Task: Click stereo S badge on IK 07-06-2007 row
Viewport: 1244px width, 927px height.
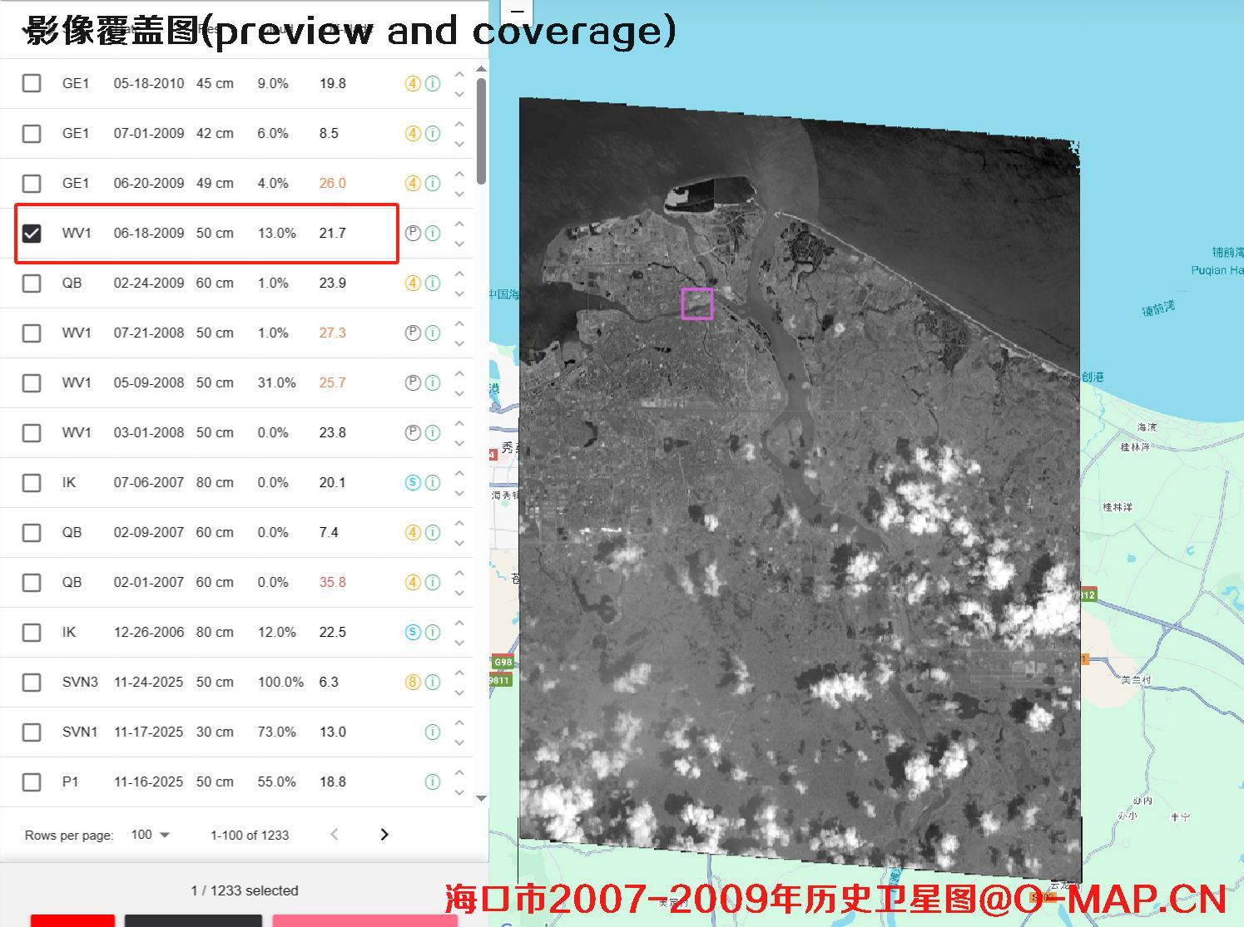Action: click(x=413, y=482)
